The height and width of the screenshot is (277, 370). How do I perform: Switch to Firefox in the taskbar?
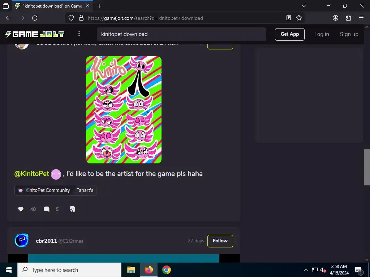coord(149,270)
